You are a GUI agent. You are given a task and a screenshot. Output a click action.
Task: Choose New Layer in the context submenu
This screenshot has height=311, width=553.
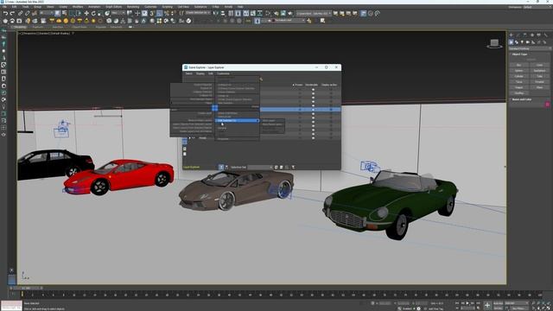click(269, 121)
